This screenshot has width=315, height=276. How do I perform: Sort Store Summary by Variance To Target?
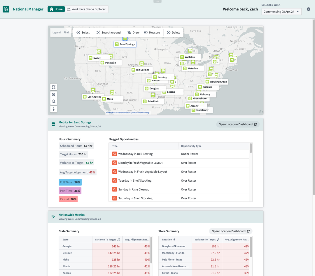click(218, 240)
